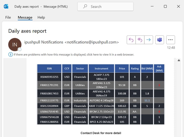
Task: Click price cell 93.18
Action: coord(122,85)
